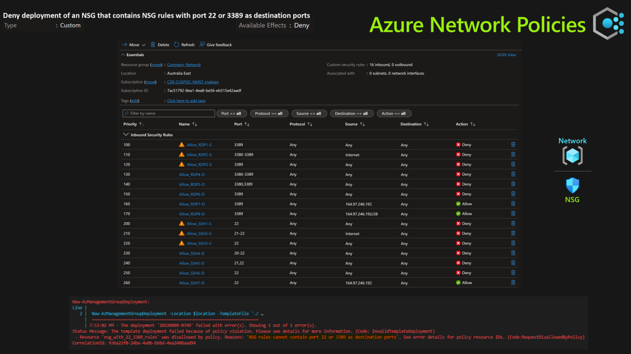Click Give feedback in toolbar
Viewport: 631px width, 354px height.
pos(216,44)
